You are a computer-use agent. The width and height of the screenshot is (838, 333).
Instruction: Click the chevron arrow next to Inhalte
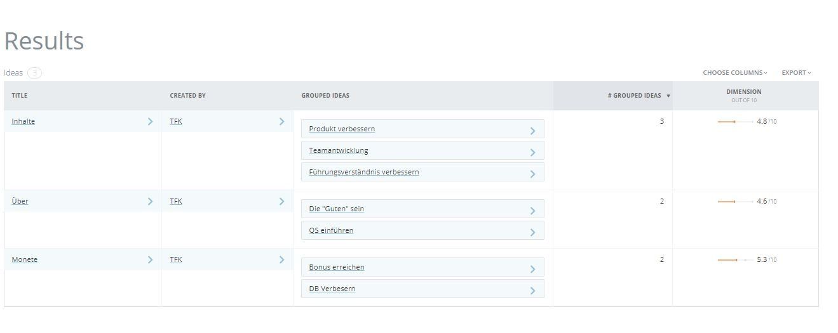(x=150, y=121)
